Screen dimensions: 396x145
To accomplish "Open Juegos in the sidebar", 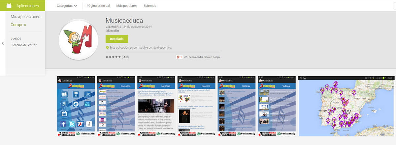I will coord(16,38).
